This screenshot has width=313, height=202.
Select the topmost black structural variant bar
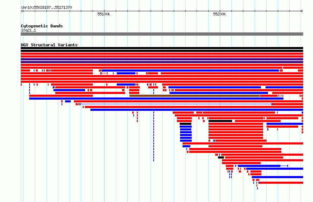[x=162, y=48]
